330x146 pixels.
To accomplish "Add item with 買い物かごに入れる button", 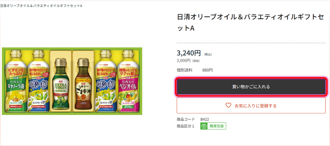I will coord(251,87).
